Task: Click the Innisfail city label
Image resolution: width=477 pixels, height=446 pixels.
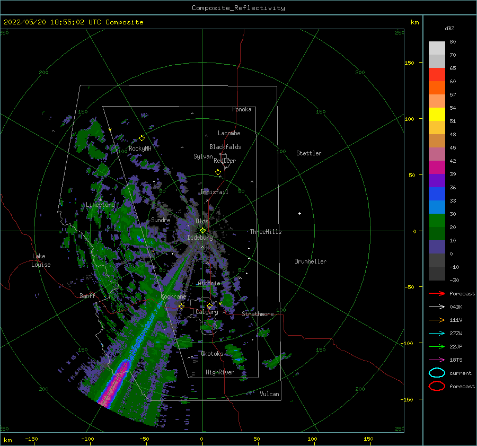Action: [x=214, y=192]
